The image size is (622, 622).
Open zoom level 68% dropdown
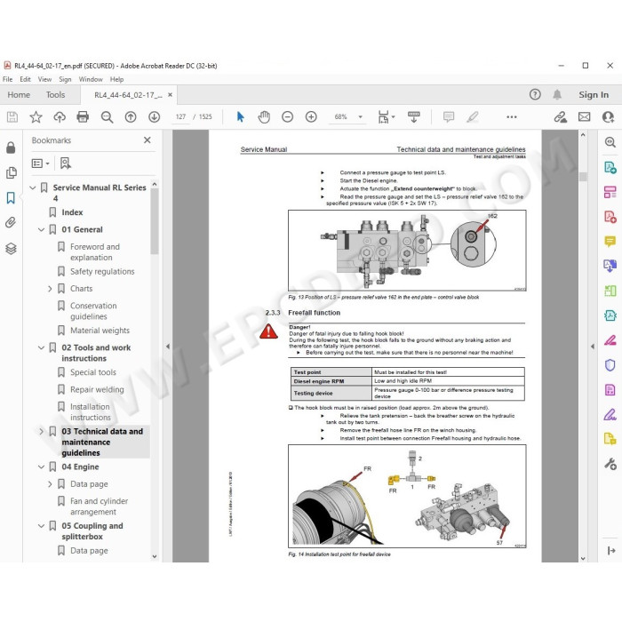pos(360,117)
